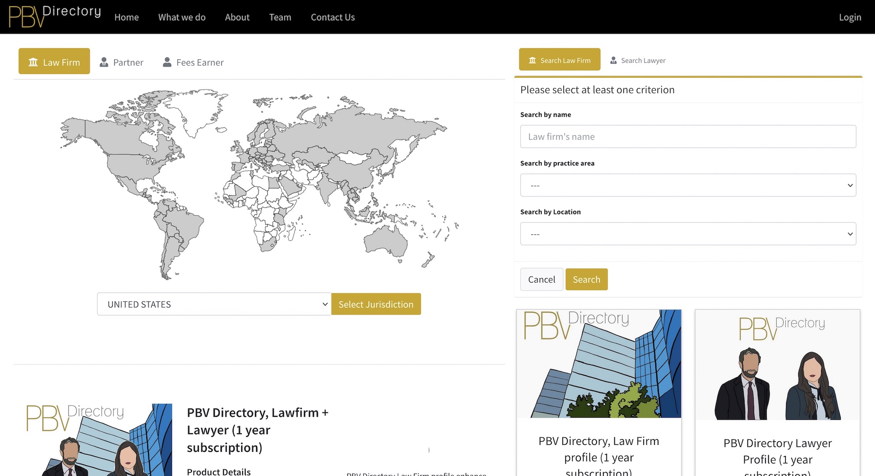Click 'PBV Directory Lawyer Profile' card title

(778, 459)
